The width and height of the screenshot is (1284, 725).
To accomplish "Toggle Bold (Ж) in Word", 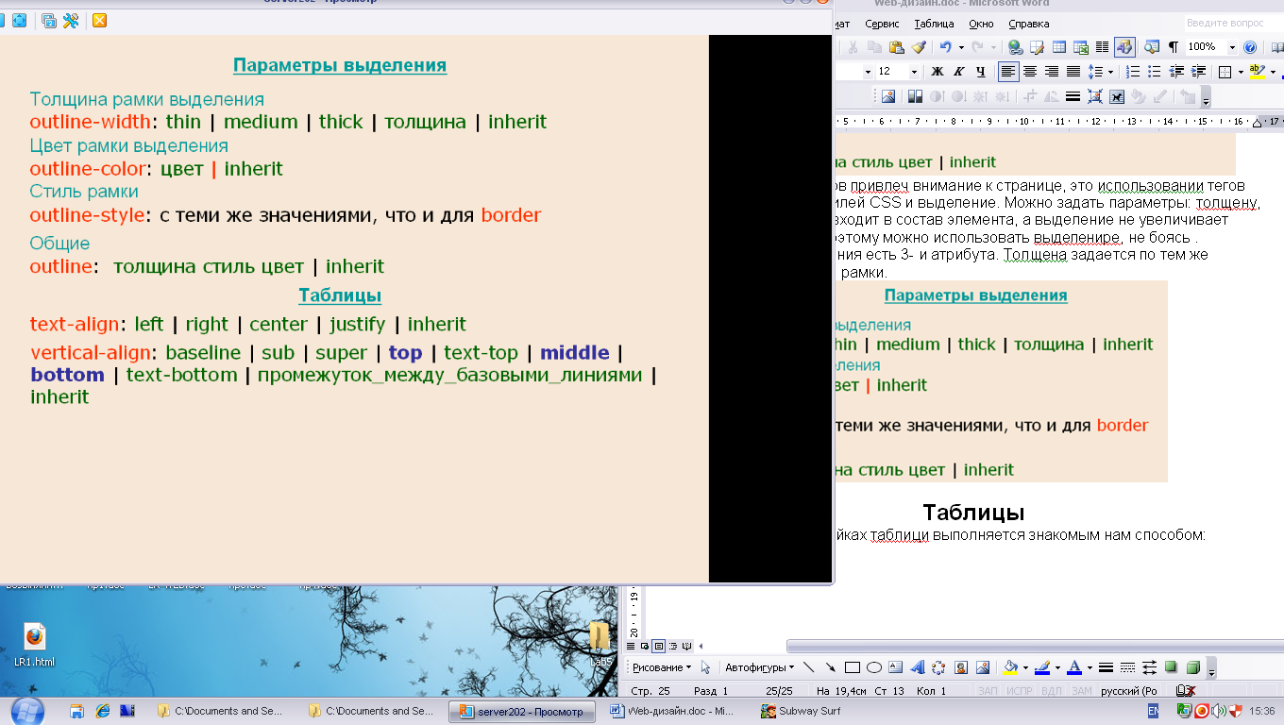I will tap(938, 72).
